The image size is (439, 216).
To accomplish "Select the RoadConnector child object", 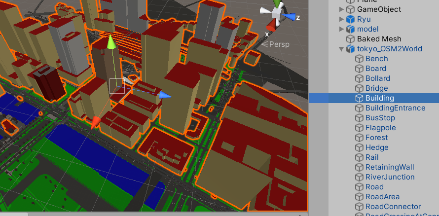I will [393, 207].
